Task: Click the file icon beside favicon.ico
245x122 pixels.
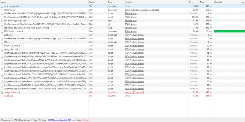Action: tap(2, 96)
